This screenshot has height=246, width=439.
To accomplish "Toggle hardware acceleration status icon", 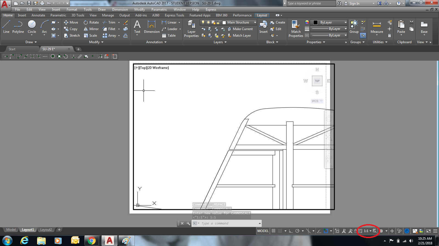I will pos(407,231).
